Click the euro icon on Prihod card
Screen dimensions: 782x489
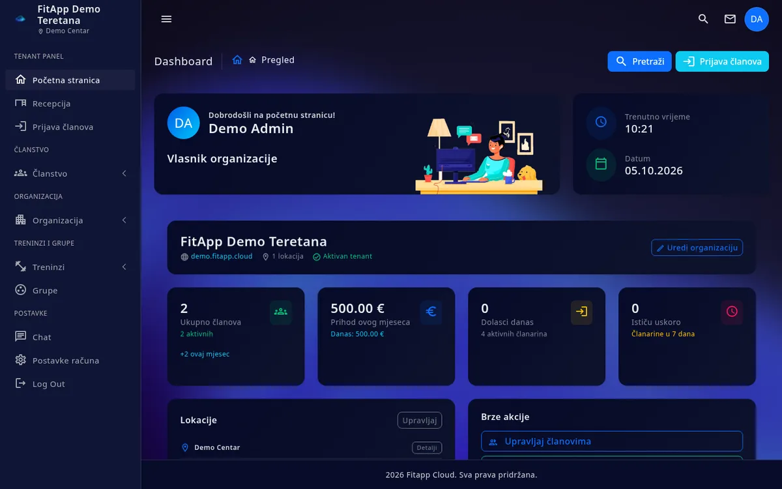431,312
